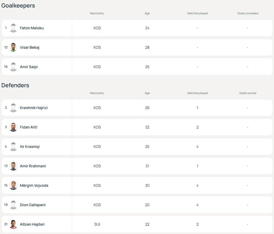
Task: Select Mërgim Vojvoda's profile picture
Action: pyautogui.click(x=13, y=186)
